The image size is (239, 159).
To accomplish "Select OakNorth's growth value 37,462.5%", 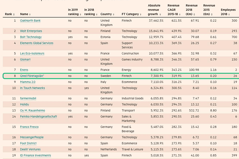I will [x=156, y=21].
